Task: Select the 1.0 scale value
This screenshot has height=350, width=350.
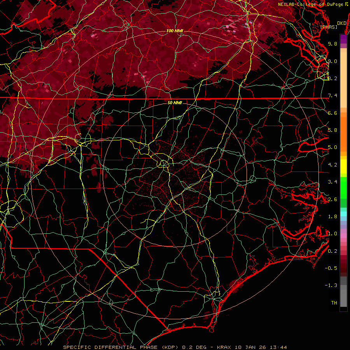Action: [x=332, y=234]
